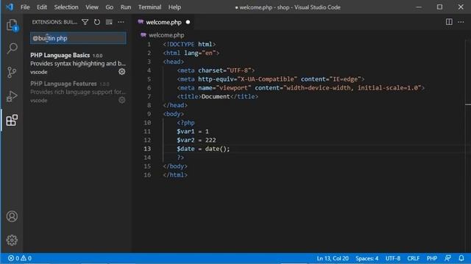Change indentation via Spaces: 4

(366, 258)
